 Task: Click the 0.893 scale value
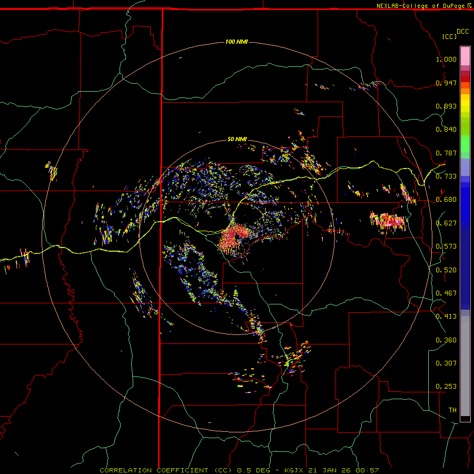pyautogui.click(x=446, y=106)
